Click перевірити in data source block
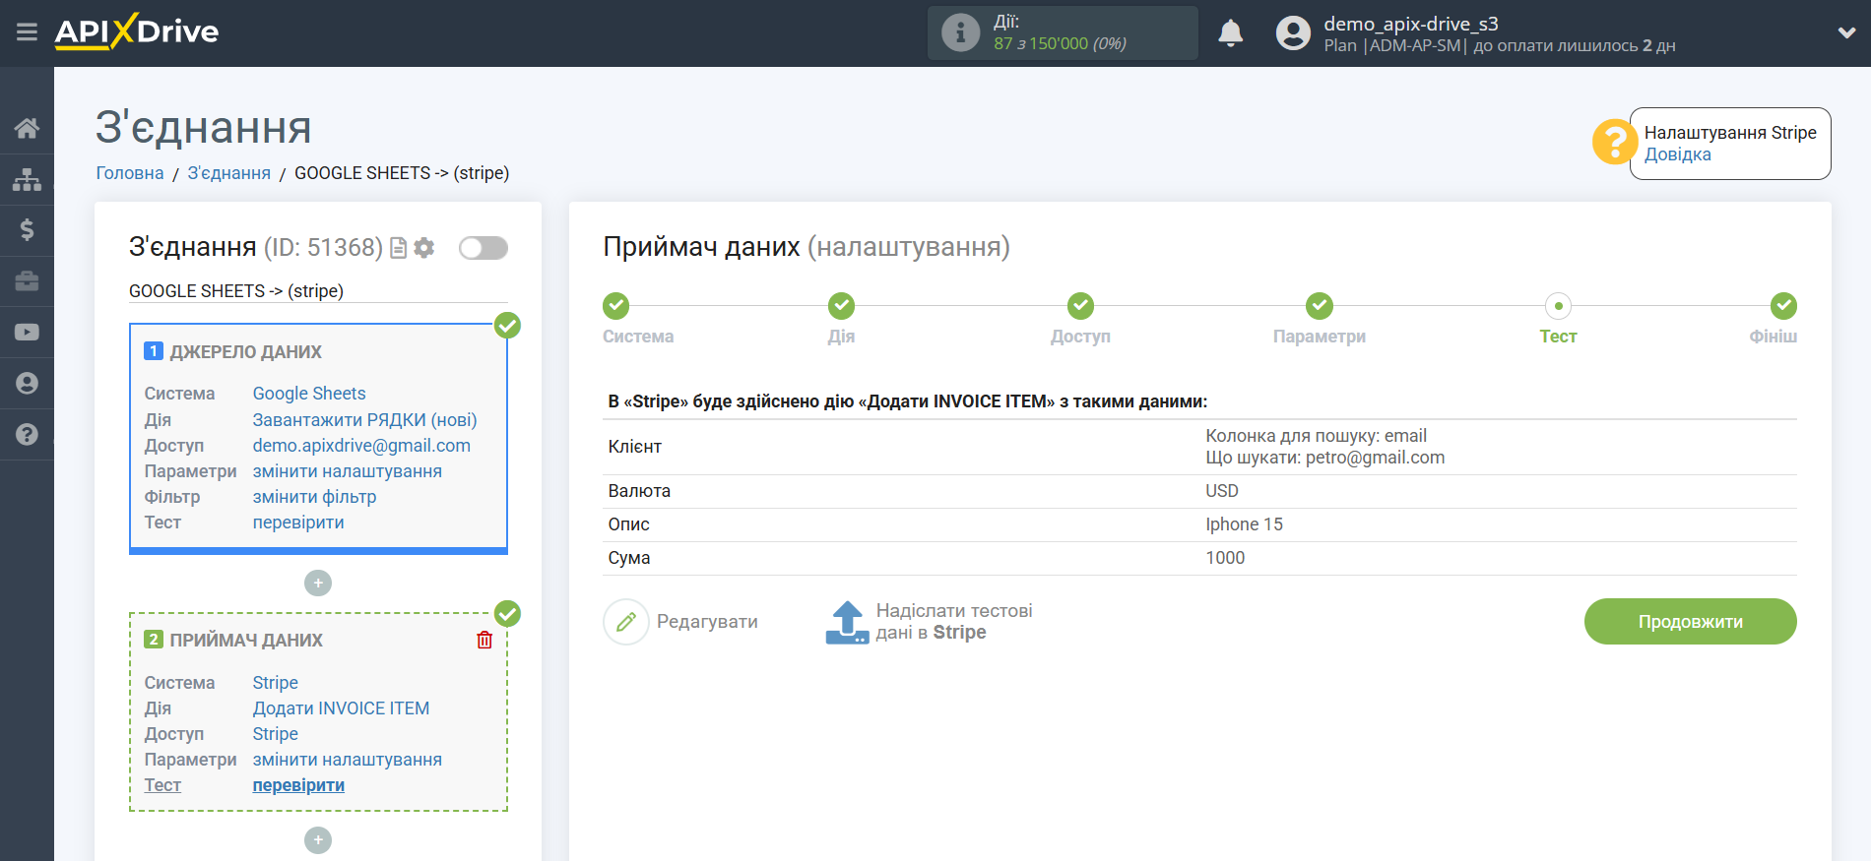The image size is (1871, 861). pyautogui.click(x=298, y=523)
